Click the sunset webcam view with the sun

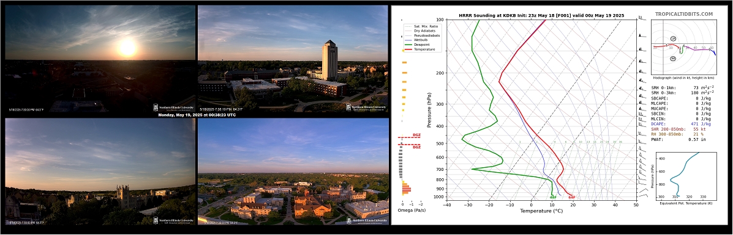click(x=100, y=58)
